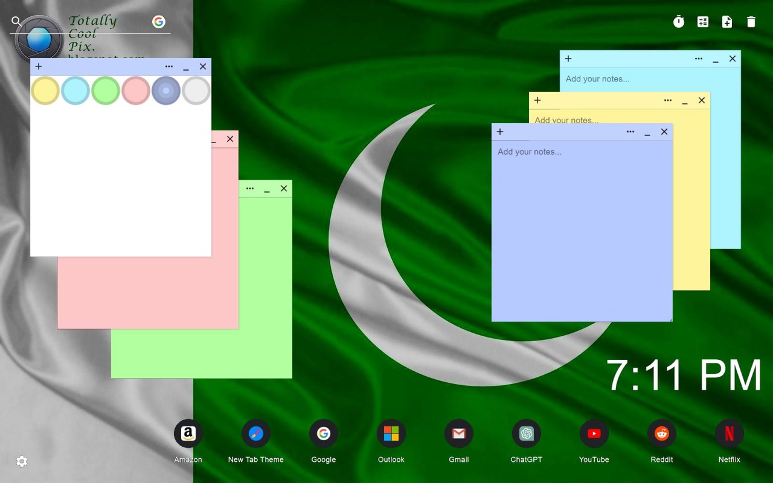Minimize the green note
Viewport: 773px width, 483px height.
coord(267,190)
